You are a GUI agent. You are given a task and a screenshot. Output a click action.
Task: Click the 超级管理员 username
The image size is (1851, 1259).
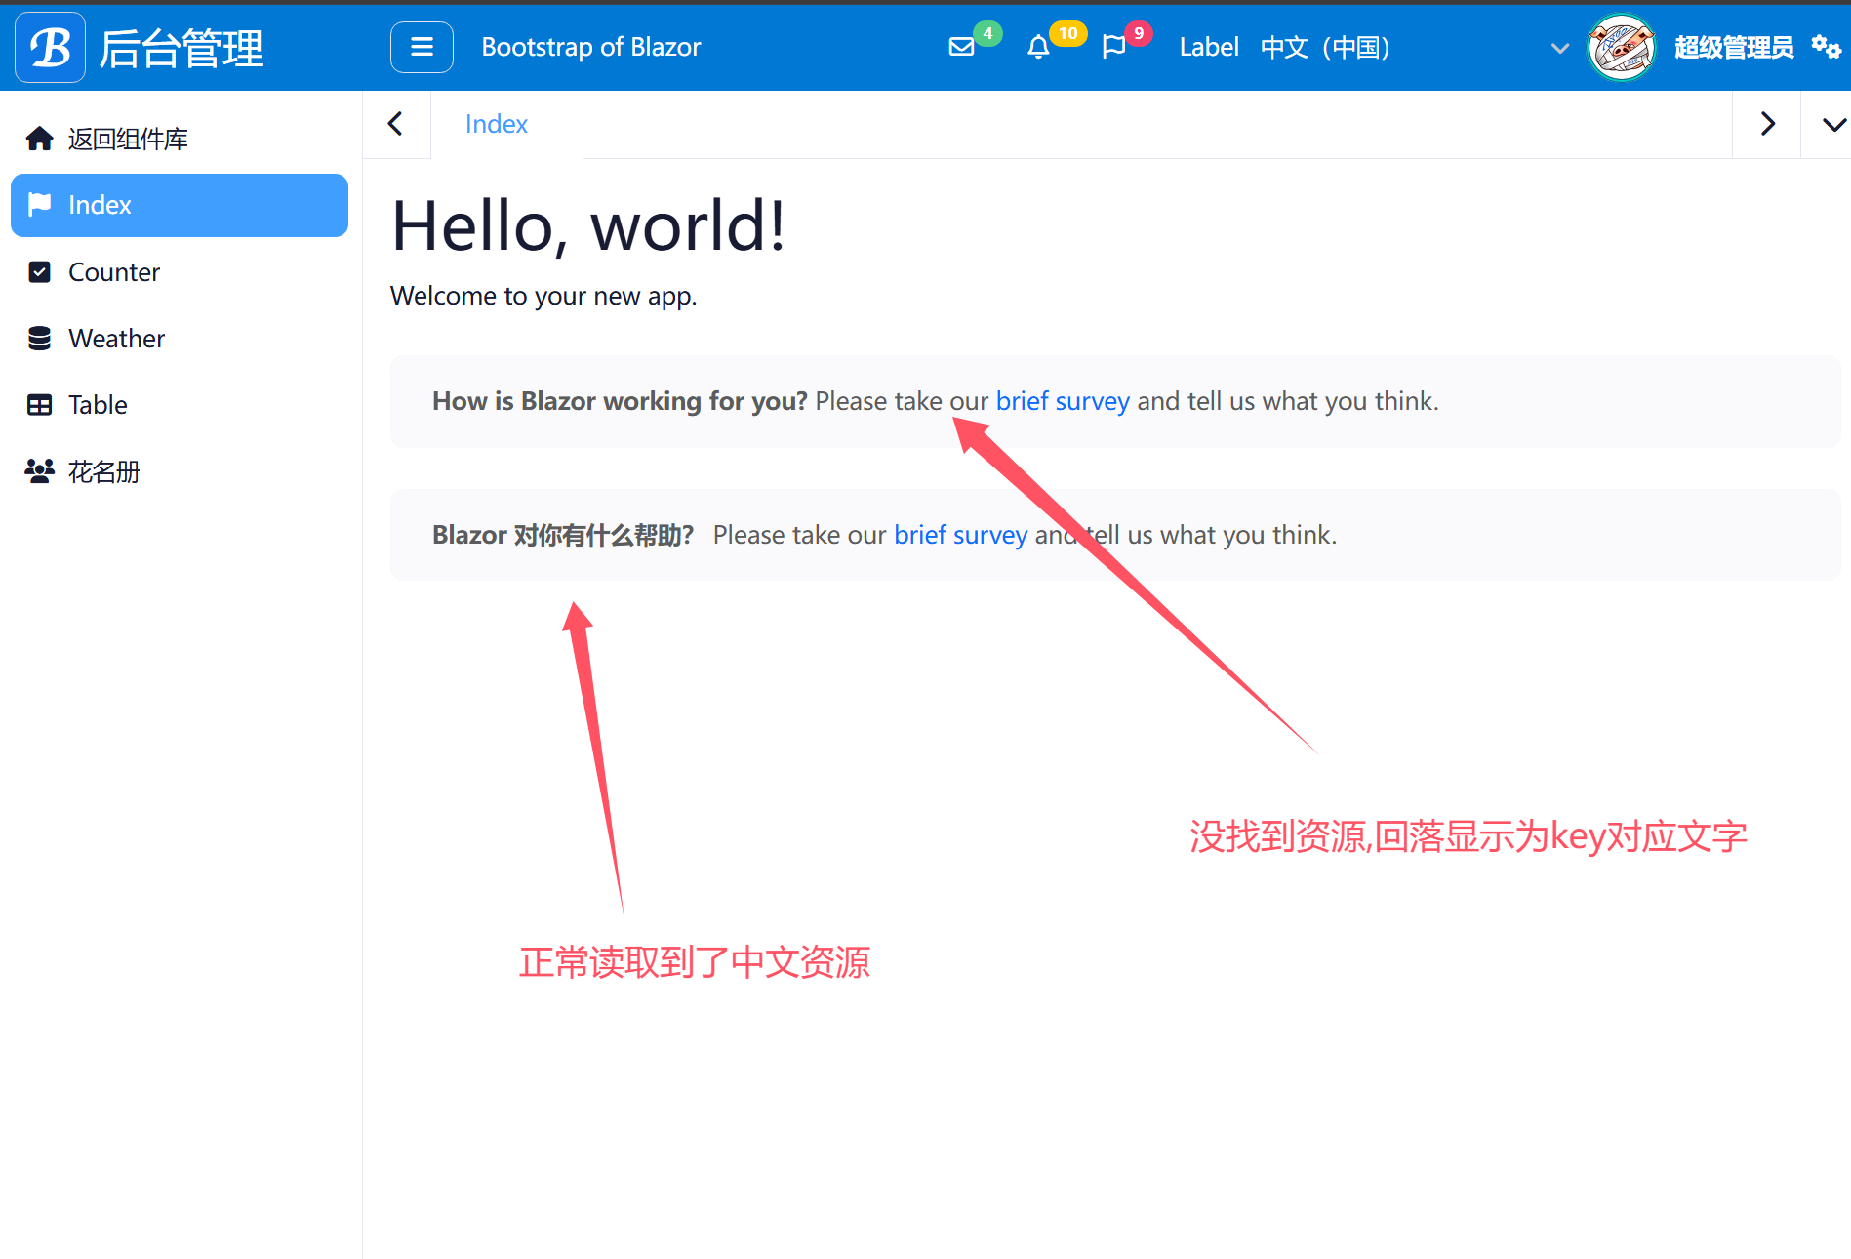(x=1734, y=47)
